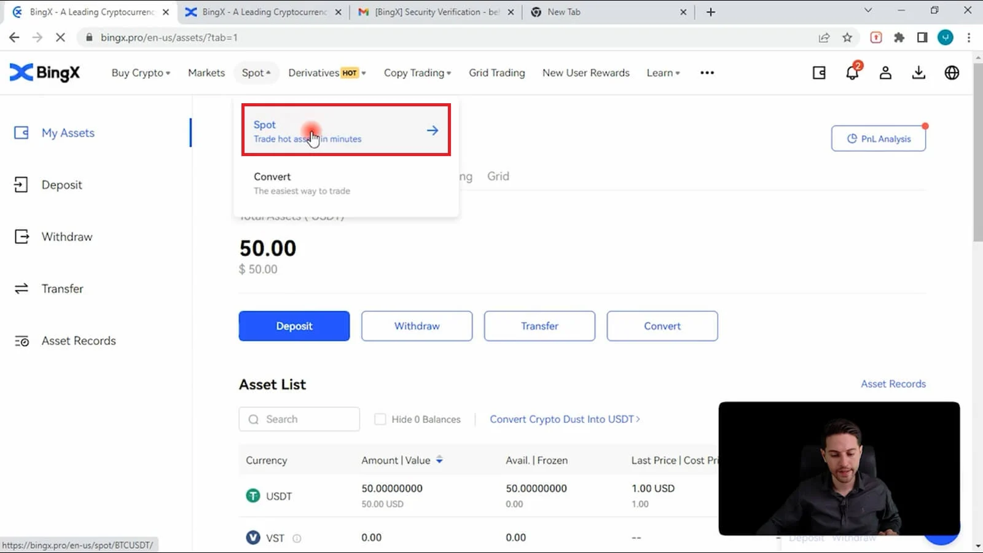
Task: Open Markets in top navigation
Action: pos(206,73)
